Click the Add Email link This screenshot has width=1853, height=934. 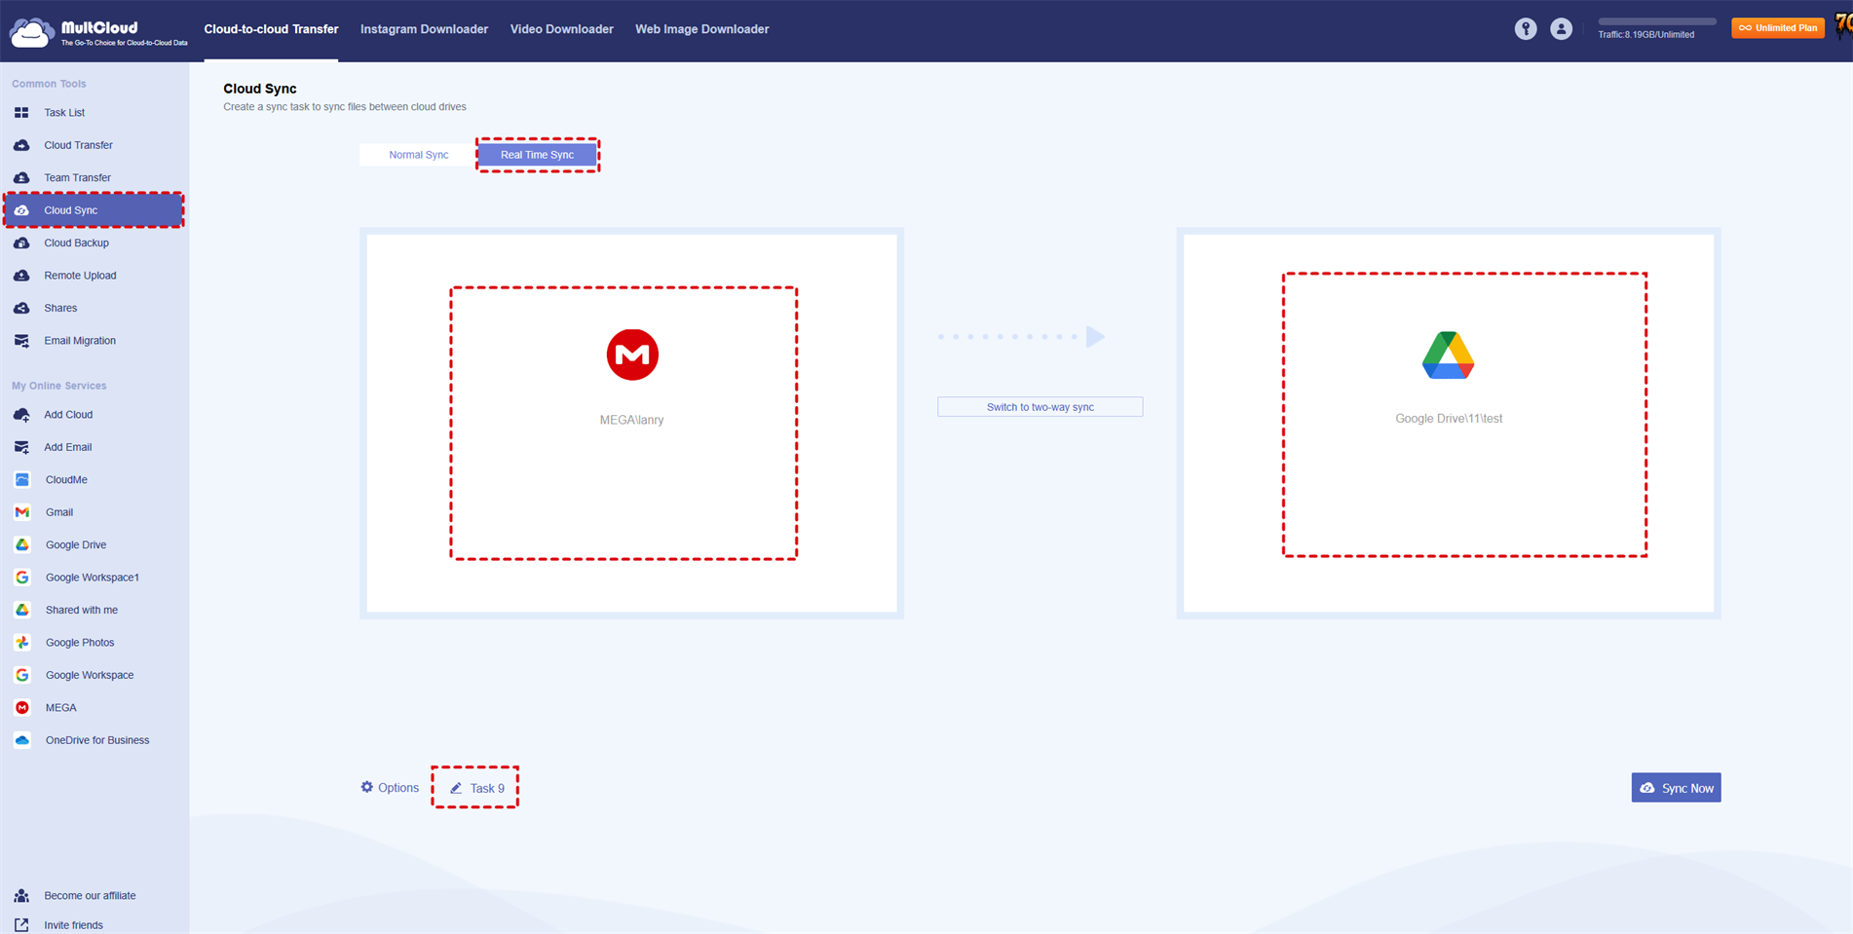point(67,447)
